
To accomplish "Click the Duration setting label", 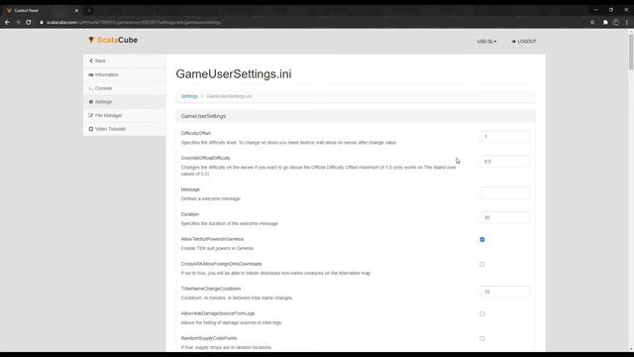I will (x=190, y=214).
